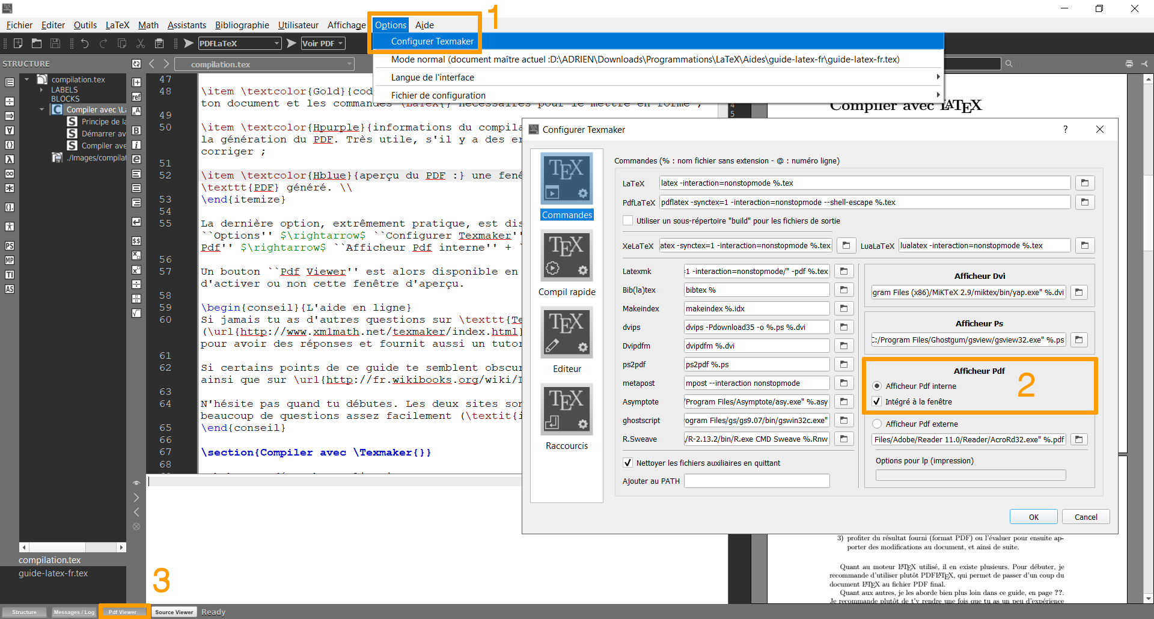The image size is (1154, 619).
Task: Browse for the PdfLaTeX executable
Action: pyautogui.click(x=1085, y=203)
